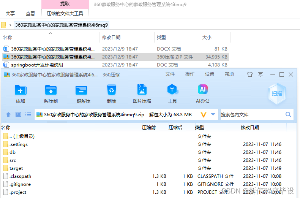Switch to the thumbnail view icon
Screen dimensions: 300x198
[x=18, y=114]
